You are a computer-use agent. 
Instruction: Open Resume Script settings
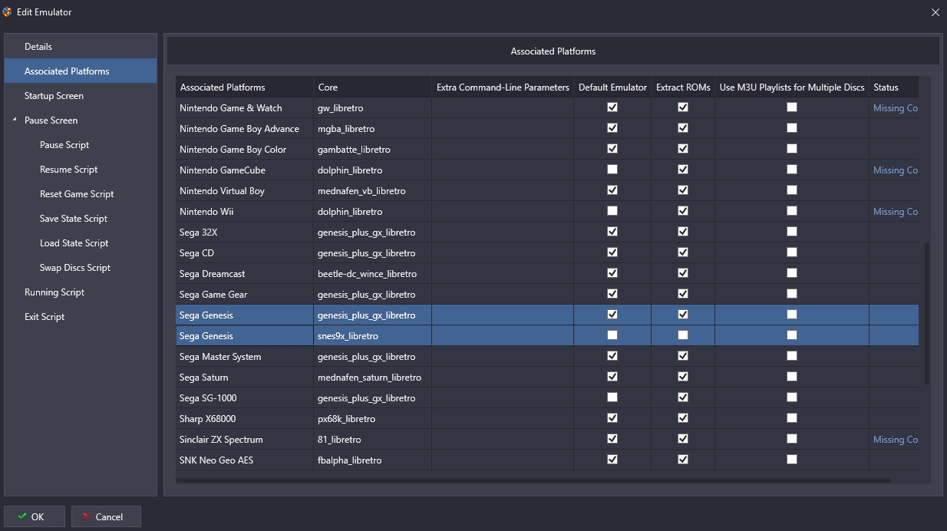[x=69, y=170]
